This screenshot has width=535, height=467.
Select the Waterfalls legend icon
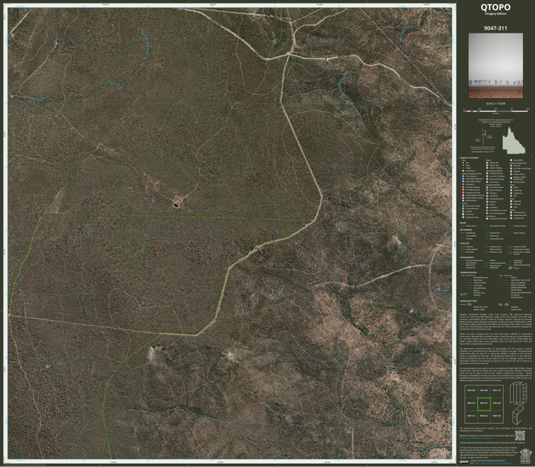coord(511,201)
